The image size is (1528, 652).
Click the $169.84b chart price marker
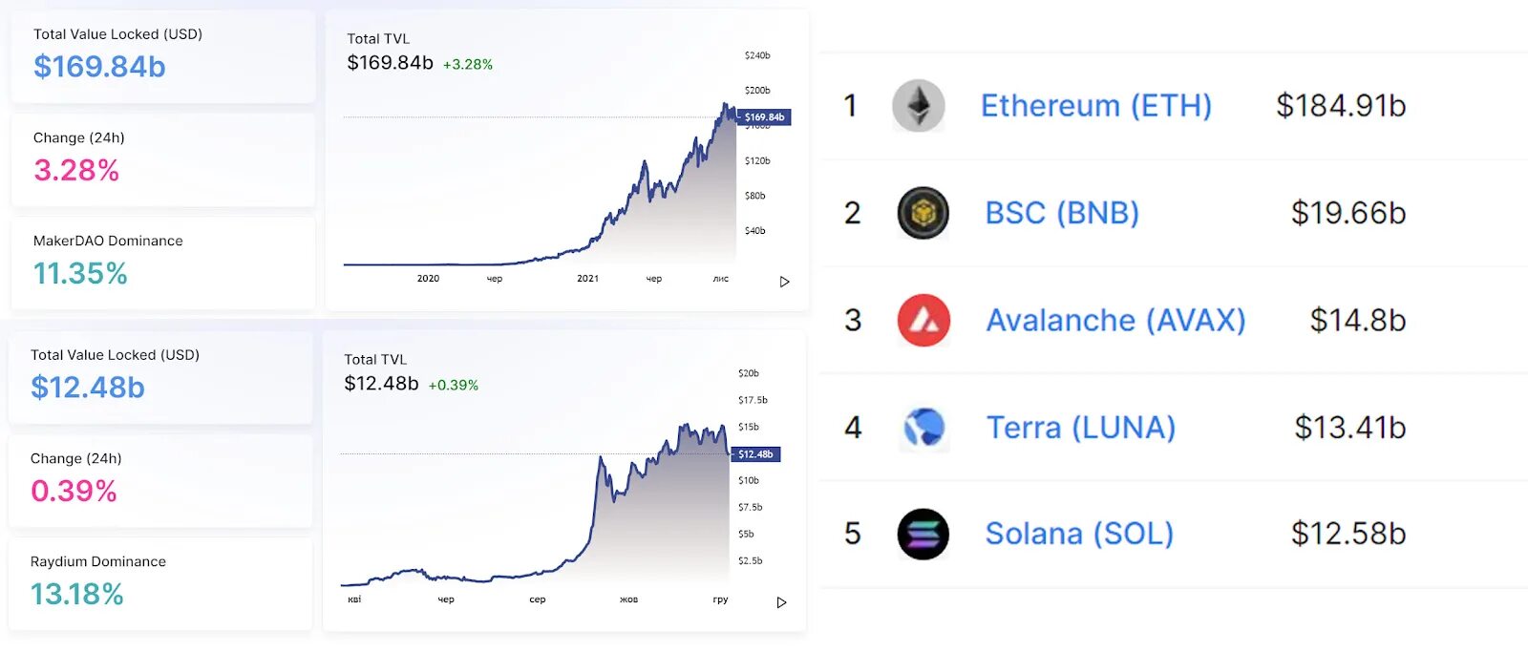765,117
